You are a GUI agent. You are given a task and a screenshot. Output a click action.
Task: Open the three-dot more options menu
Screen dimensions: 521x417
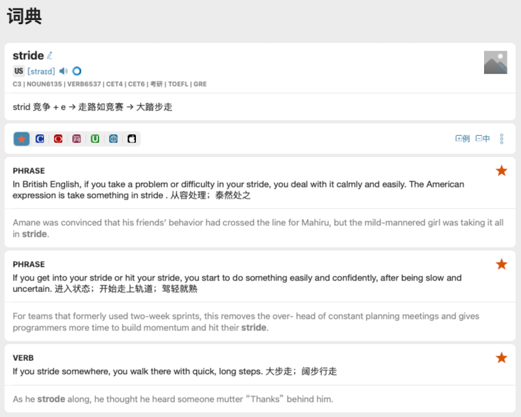[502, 139]
